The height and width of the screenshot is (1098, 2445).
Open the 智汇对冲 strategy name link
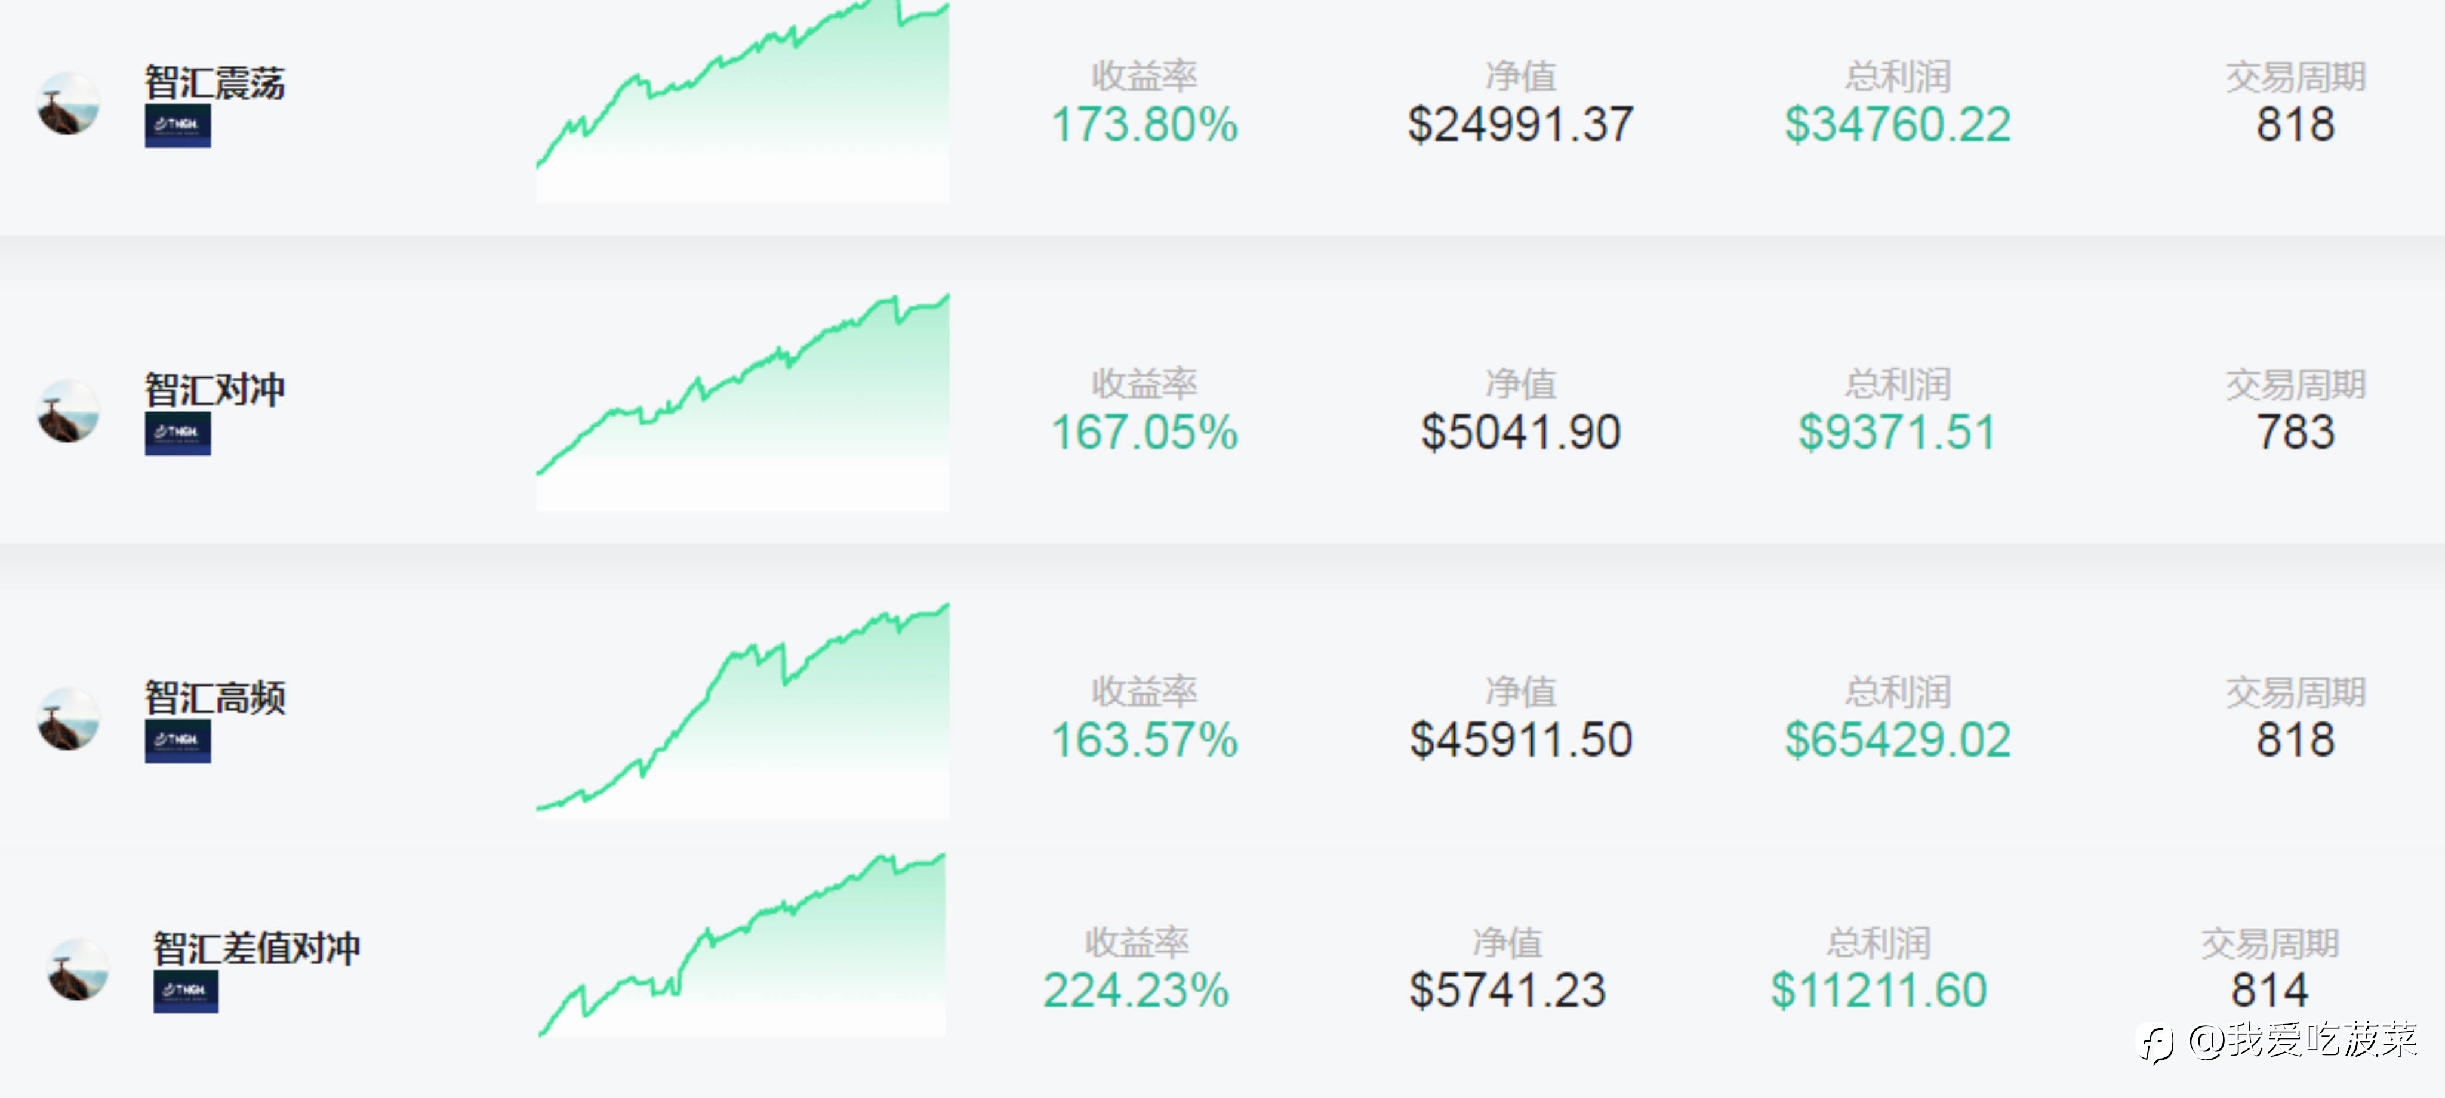(214, 389)
